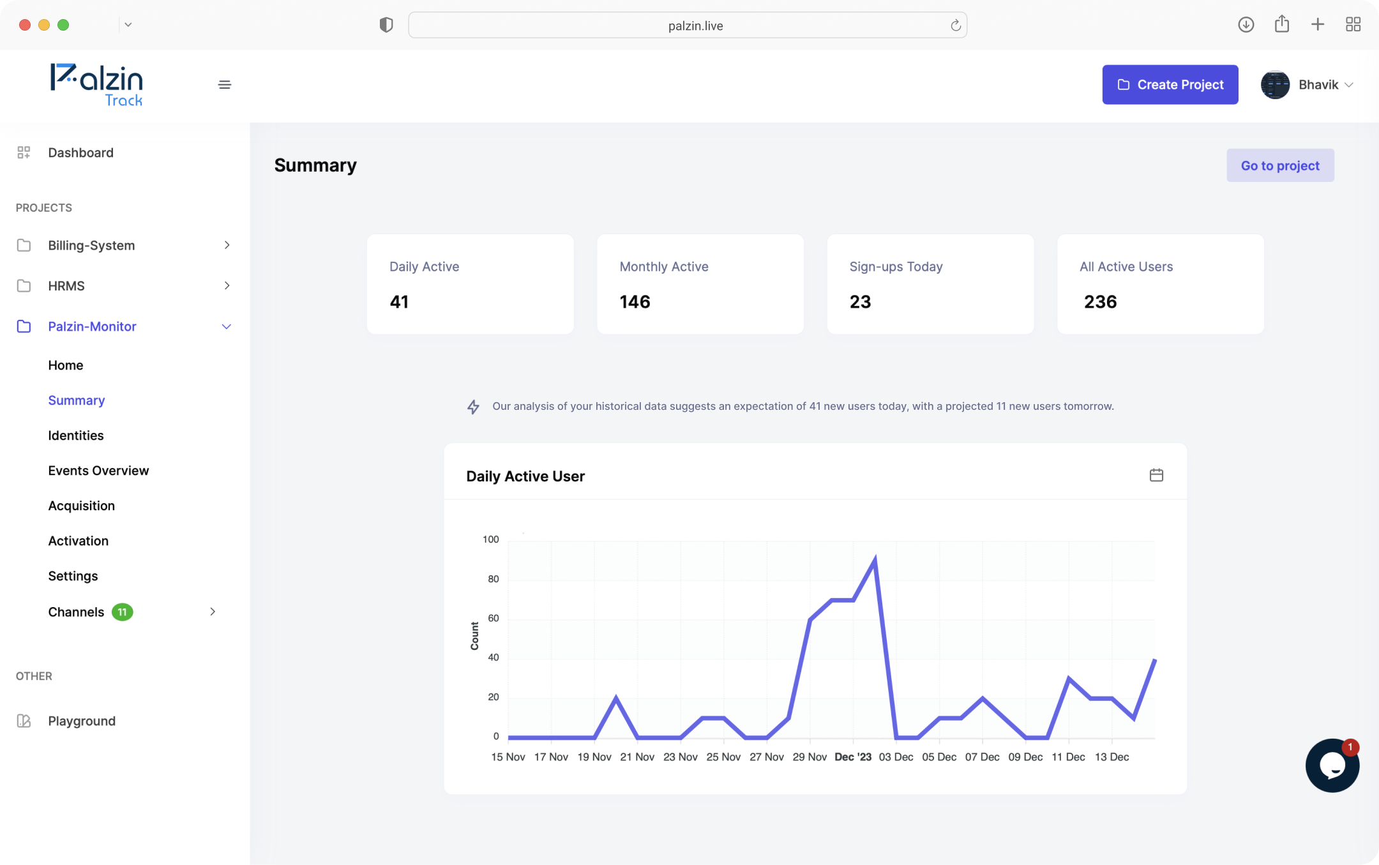
Task: Click the Dashboard grid icon in the sidebar
Action: tap(24, 153)
